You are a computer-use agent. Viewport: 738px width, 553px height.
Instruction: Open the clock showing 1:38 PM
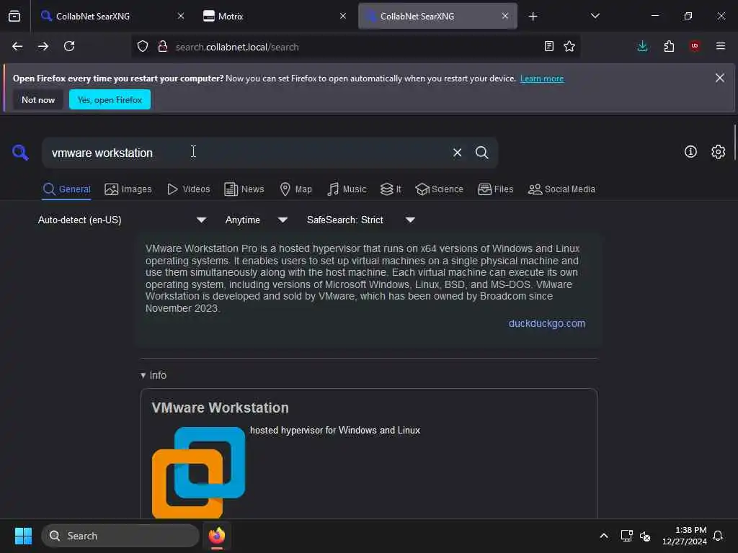pos(685,536)
